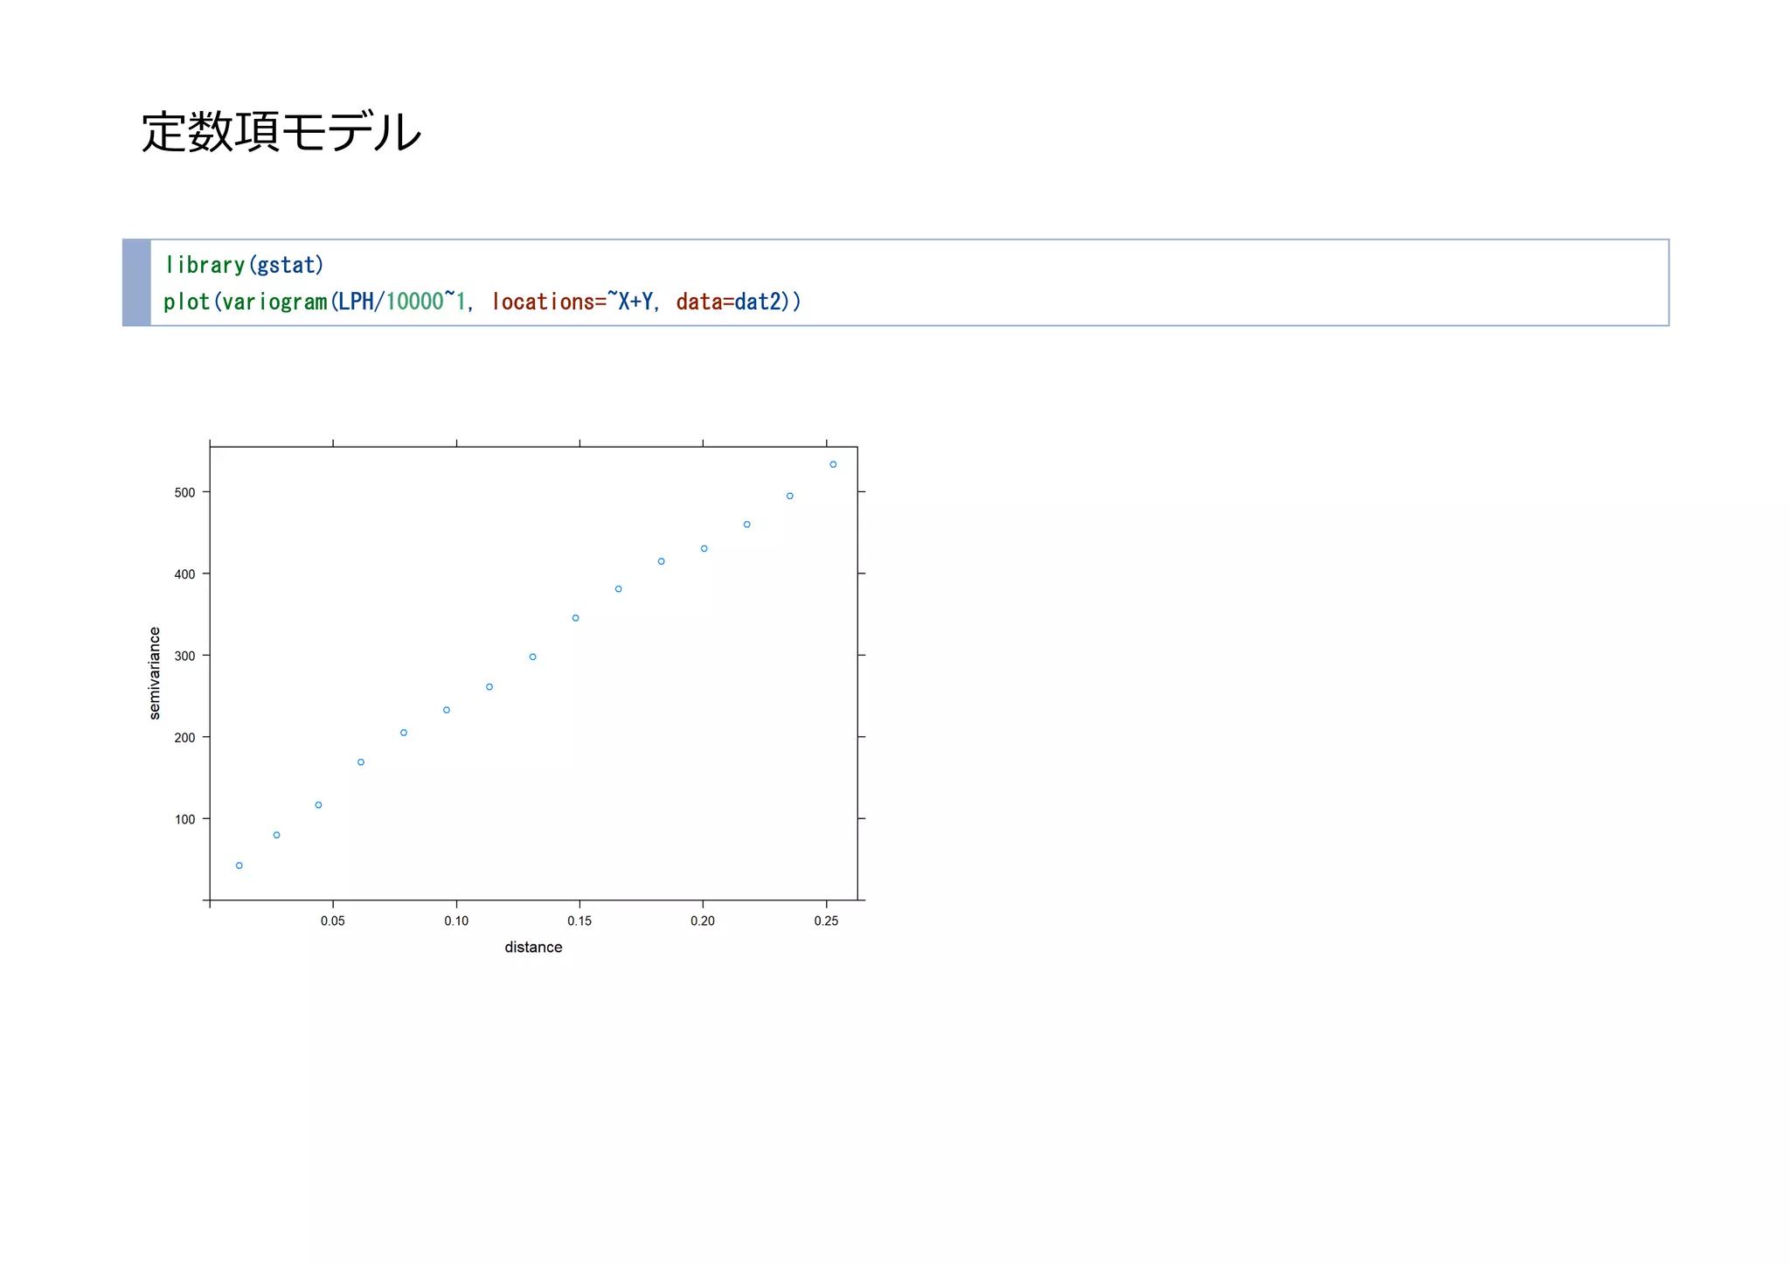Click the 0.10 x-axis tick label
Screen dimensions: 1790x1265
point(456,921)
